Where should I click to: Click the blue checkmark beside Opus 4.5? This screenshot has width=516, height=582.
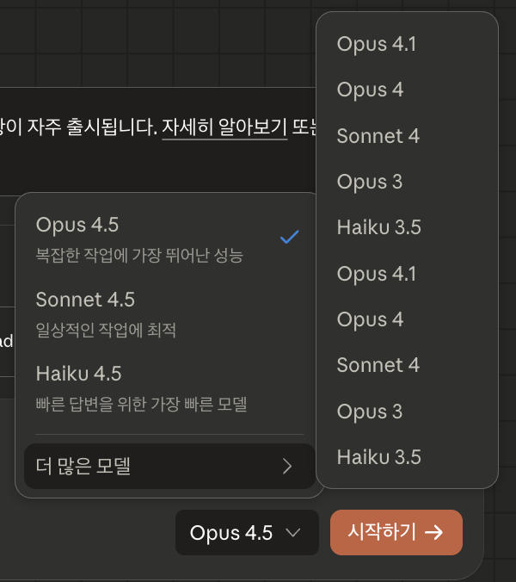coord(290,237)
